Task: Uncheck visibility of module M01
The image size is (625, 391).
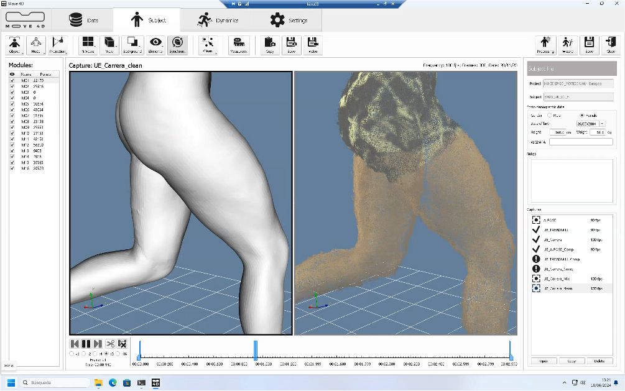Action: click(12, 81)
